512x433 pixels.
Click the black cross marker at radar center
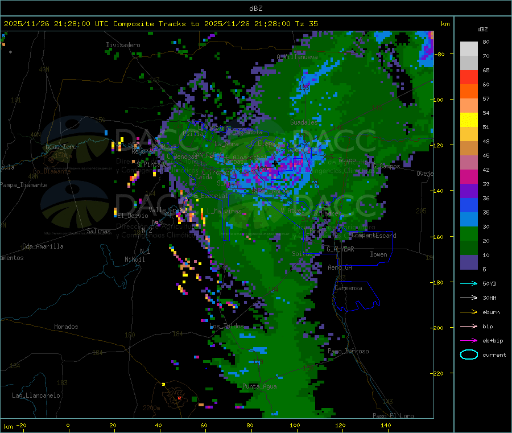tap(276, 163)
